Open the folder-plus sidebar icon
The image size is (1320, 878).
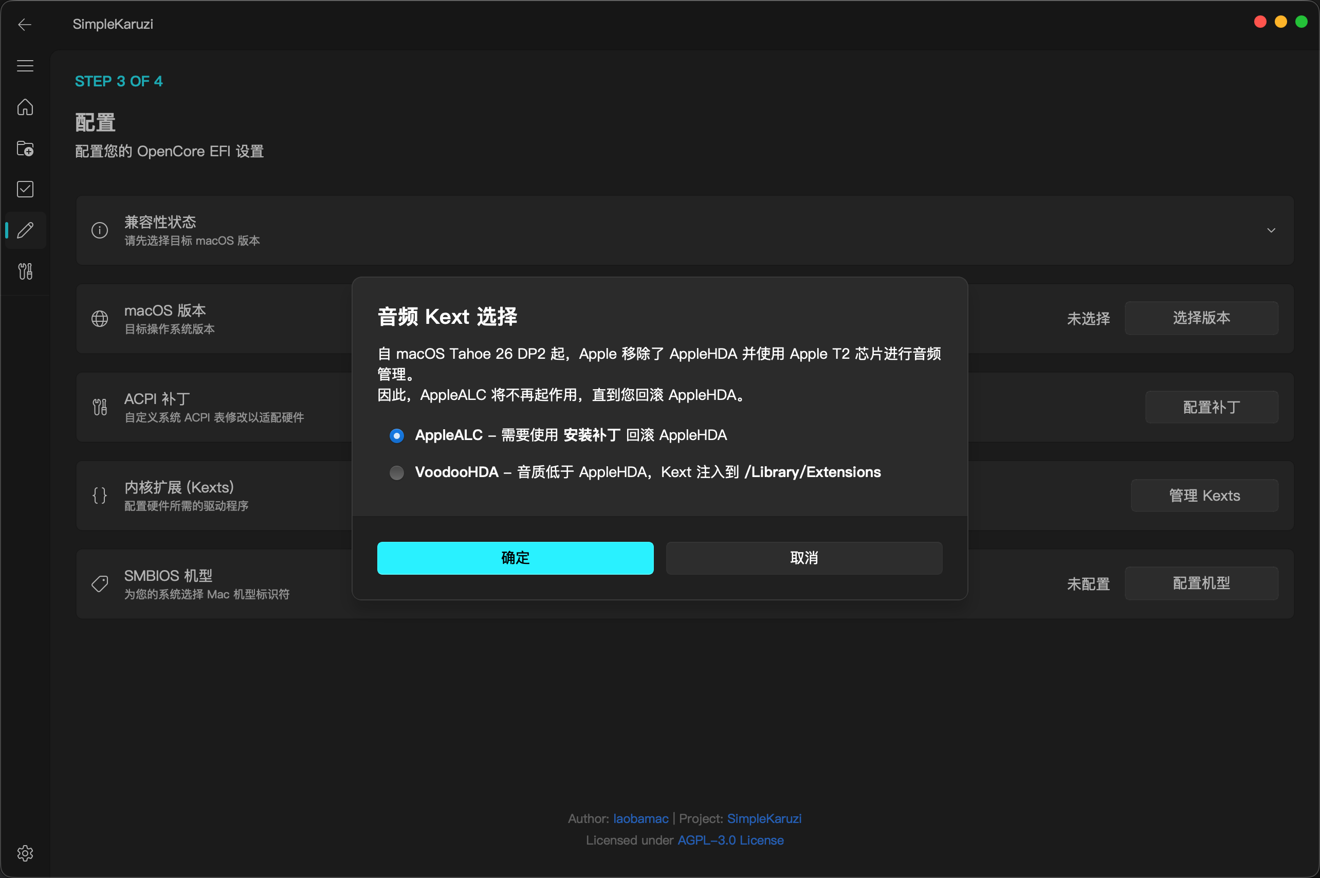pos(25,149)
